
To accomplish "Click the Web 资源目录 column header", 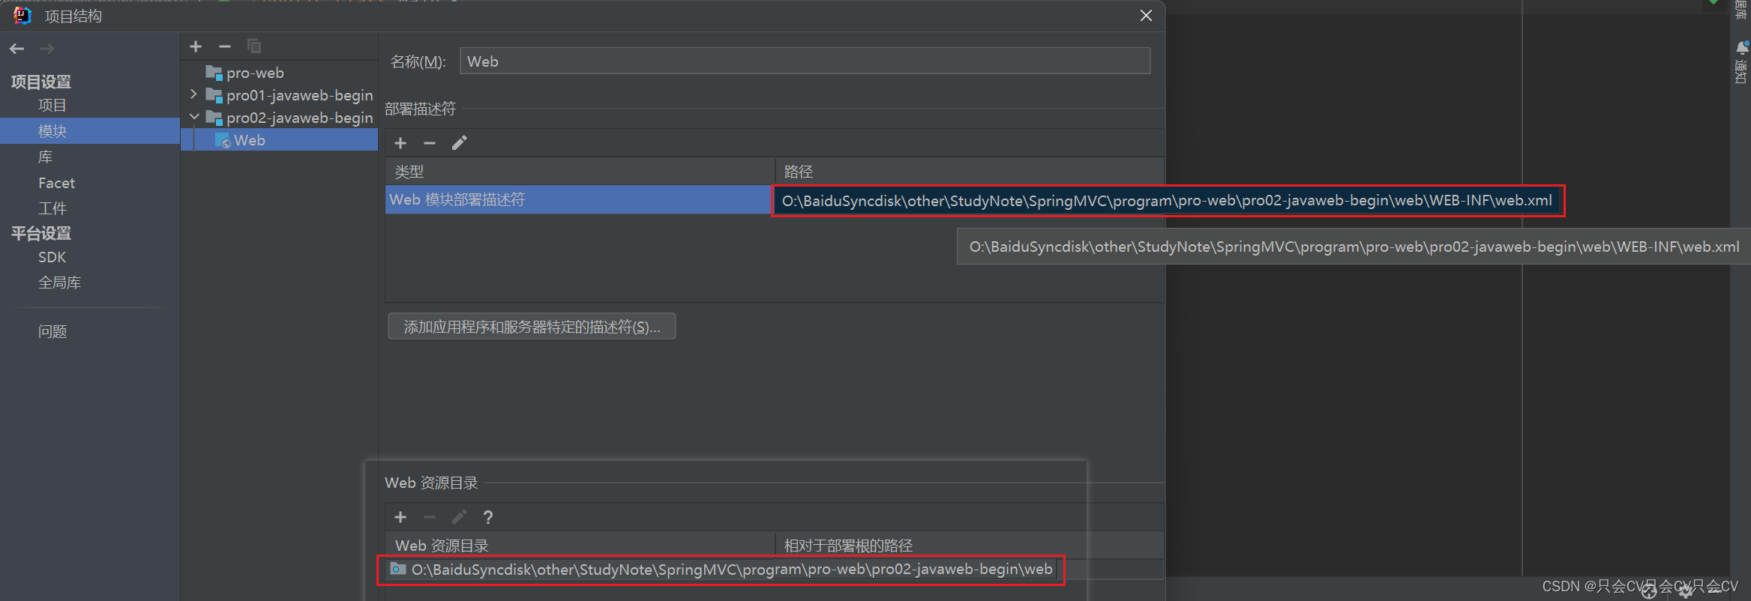I will click(x=580, y=546).
